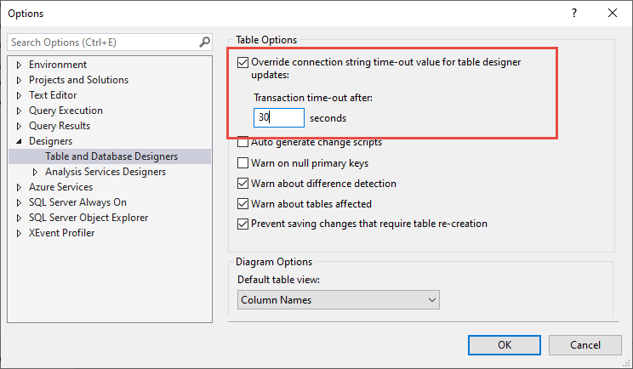The height and width of the screenshot is (369, 633).
Task: Check Warn on null primary keys
Action: pos(244,163)
